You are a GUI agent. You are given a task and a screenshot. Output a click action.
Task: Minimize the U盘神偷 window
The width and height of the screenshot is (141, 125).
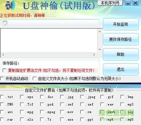coord(128,3)
